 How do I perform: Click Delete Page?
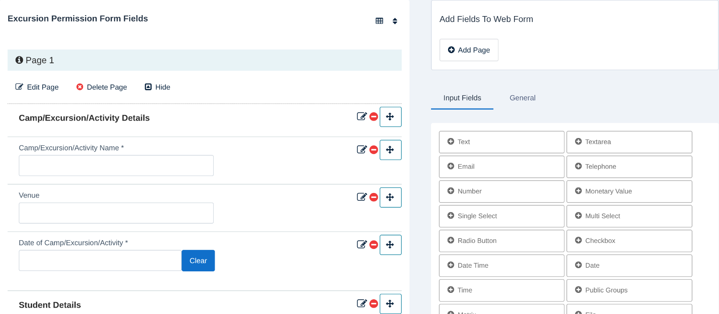102,87
